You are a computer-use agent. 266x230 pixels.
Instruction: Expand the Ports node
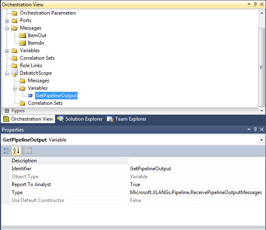(x=7, y=21)
